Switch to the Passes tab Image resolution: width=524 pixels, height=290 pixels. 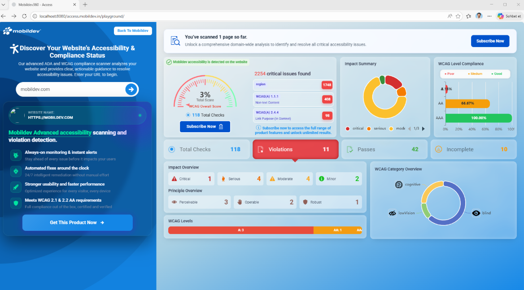(x=384, y=149)
